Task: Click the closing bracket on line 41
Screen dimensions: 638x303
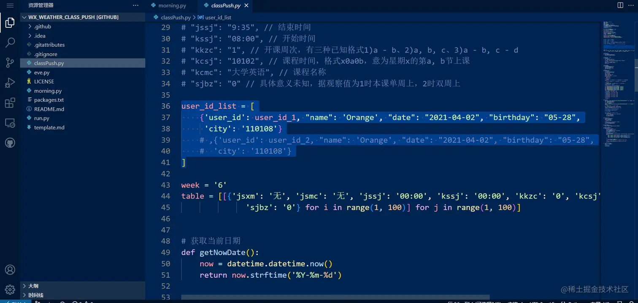Action: point(184,163)
